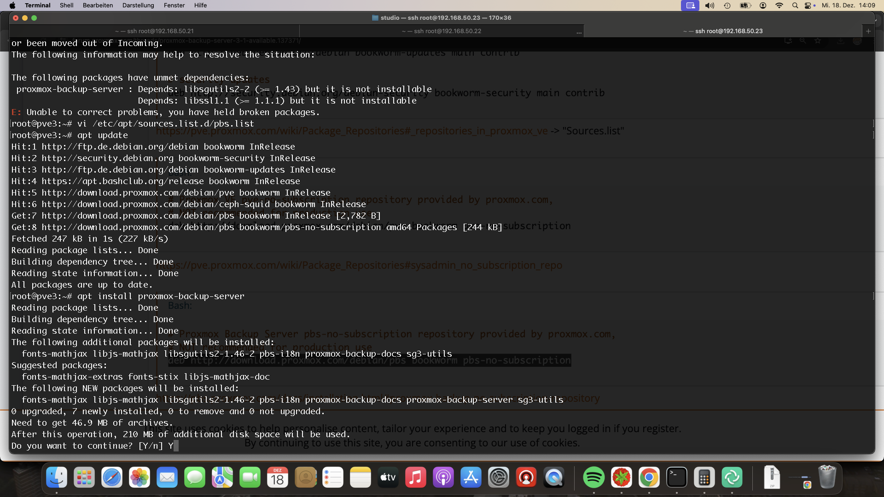Viewport: 884px width, 497px height.
Task: Open Notes app in the Dock
Action: coord(361,477)
